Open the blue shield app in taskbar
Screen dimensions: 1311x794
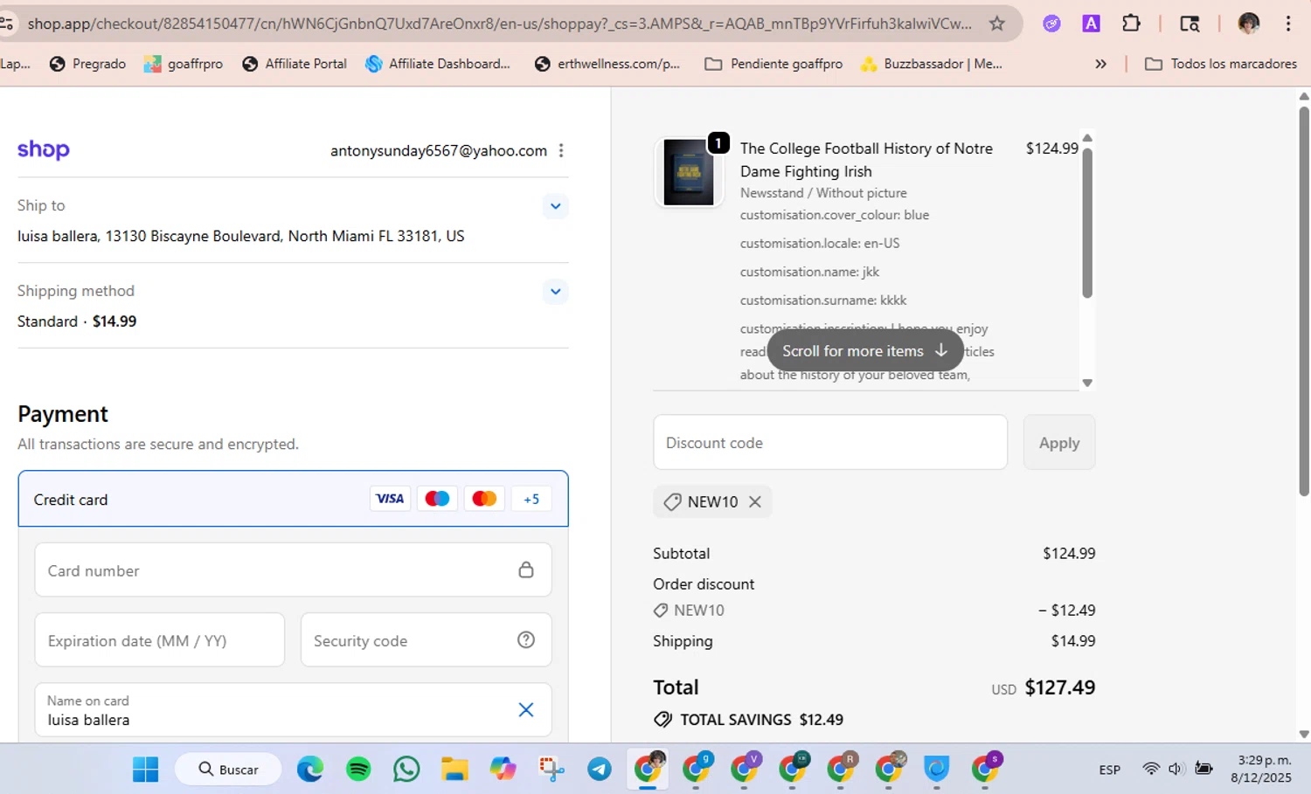pyautogui.click(x=937, y=770)
